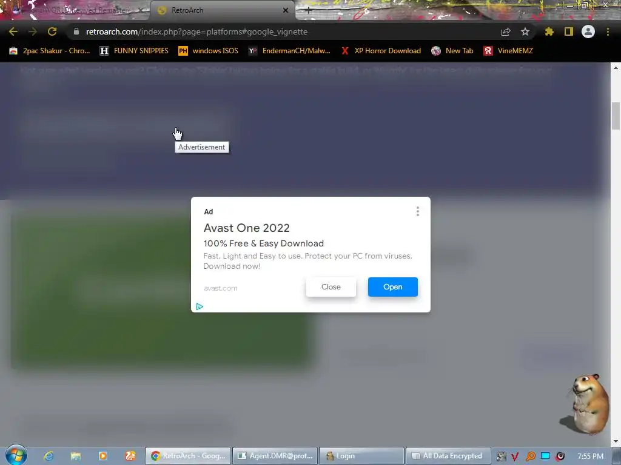Open the UC Browser taskbar icon
This screenshot has height=465, width=621.
130,456
